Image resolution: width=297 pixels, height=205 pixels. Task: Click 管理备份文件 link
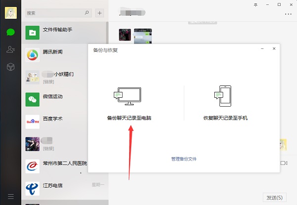pos(184,159)
